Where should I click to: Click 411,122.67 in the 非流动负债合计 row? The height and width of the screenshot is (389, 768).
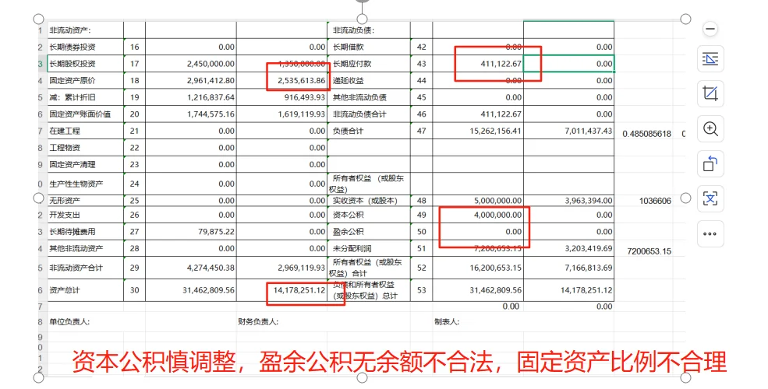pos(501,114)
